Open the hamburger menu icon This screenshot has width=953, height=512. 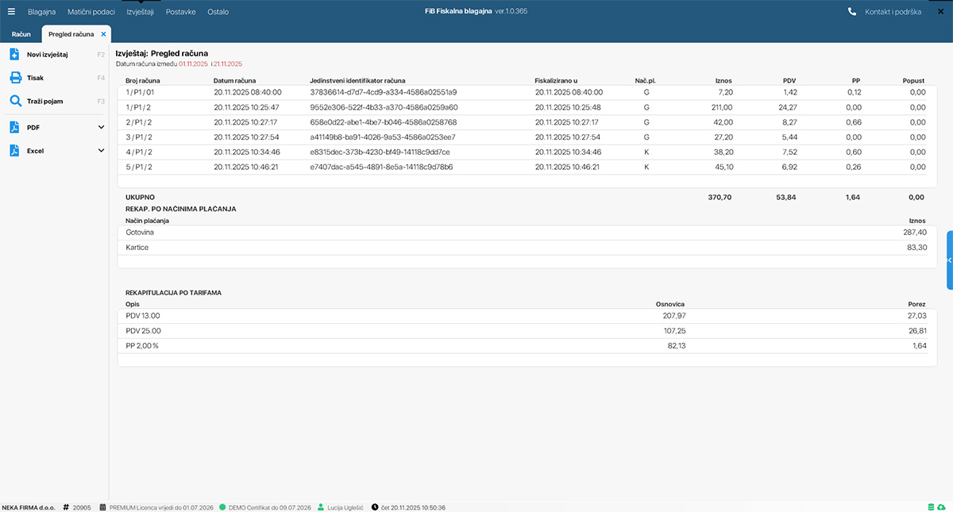[x=11, y=12]
